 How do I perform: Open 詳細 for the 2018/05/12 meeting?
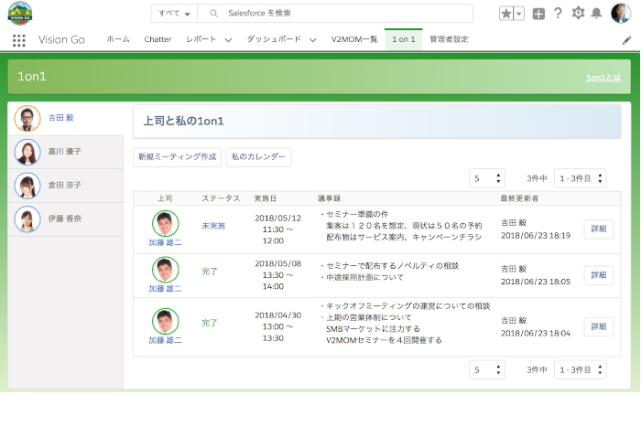[x=599, y=229]
